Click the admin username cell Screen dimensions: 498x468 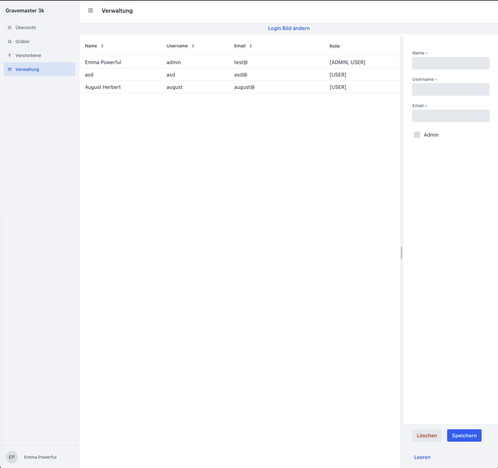coord(174,62)
